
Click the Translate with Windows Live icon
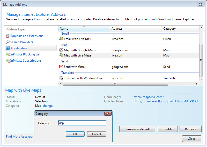[x=61, y=78]
